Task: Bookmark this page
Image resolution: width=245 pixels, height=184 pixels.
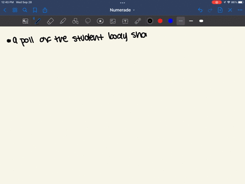Action: (35, 10)
